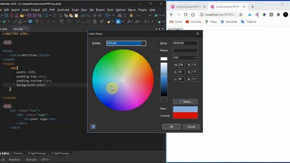
Task: Click the paint brush icon in the toolbar
Action: [x=109, y=22]
